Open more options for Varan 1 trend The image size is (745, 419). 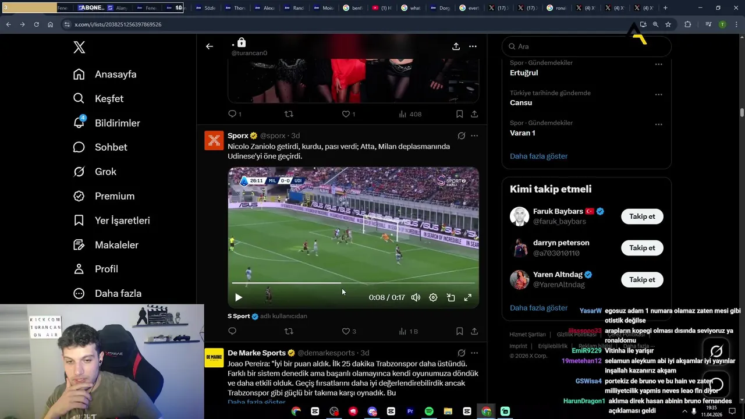(658, 125)
